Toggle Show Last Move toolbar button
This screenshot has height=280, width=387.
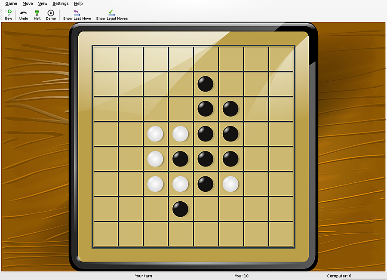coord(77,15)
